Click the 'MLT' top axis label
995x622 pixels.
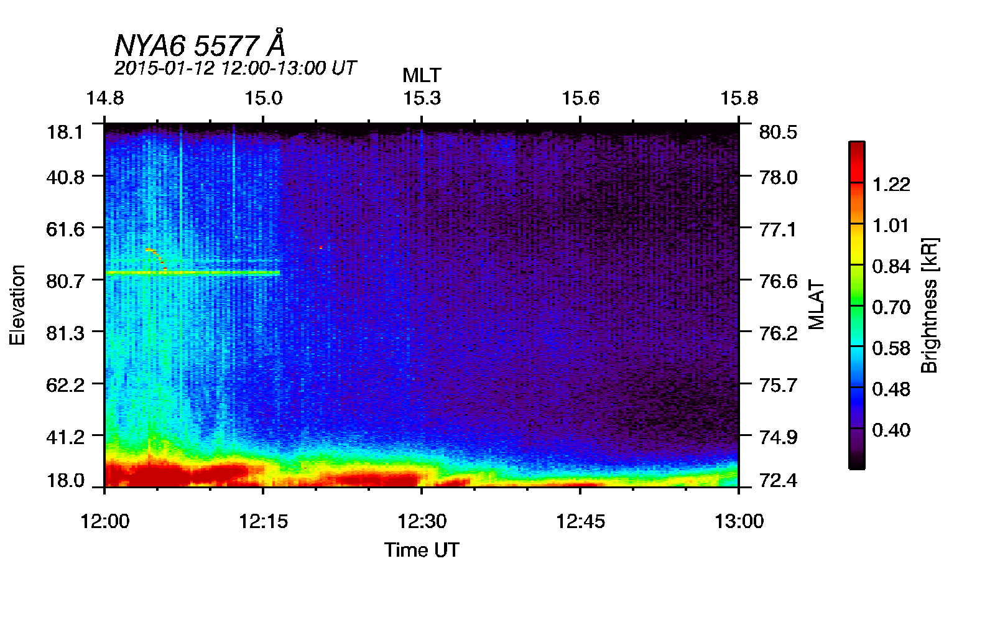pos(422,75)
